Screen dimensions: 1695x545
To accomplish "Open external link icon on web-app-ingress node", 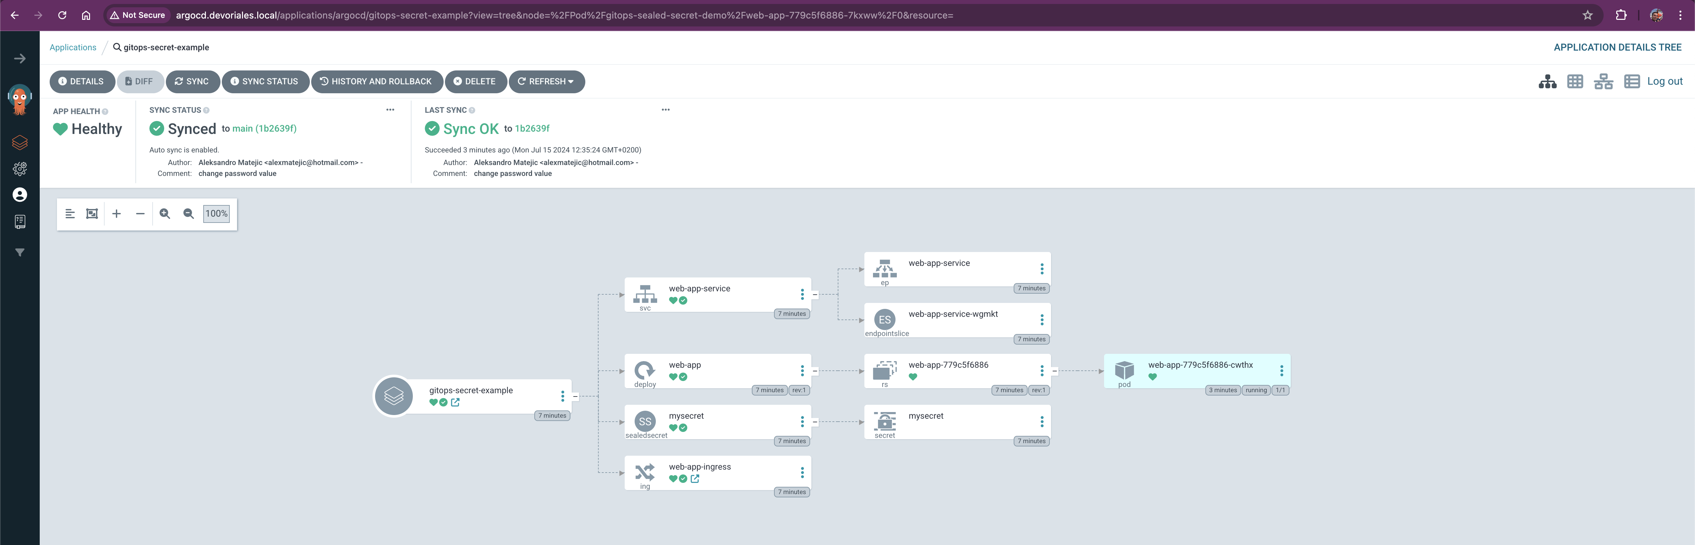I will tap(695, 479).
